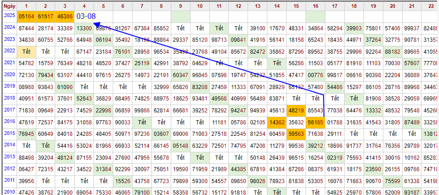
Task: Click green cell 13300 in 2024 row
Action: [x=84, y=28]
